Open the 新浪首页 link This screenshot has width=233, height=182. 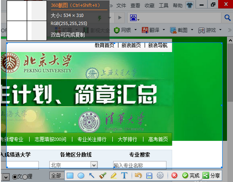pos(131,45)
